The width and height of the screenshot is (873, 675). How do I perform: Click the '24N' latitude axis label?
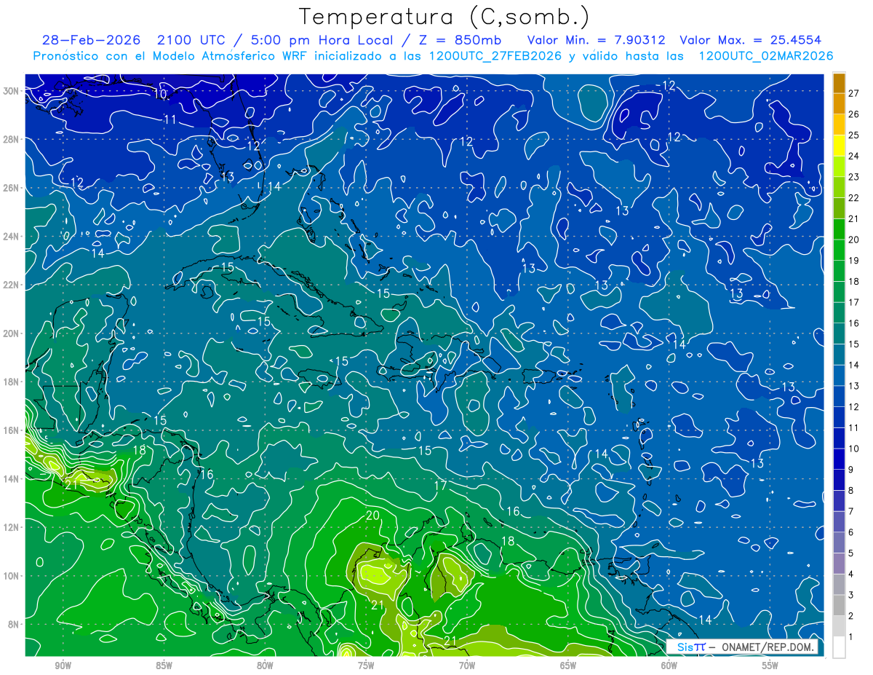(x=12, y=237)
